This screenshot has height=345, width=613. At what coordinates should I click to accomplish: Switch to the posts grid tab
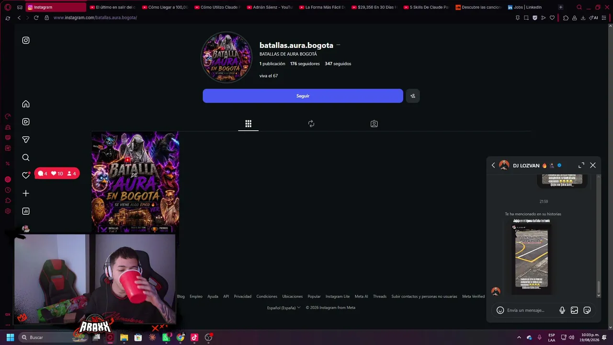pyautogui.click(x=248, y=124)
